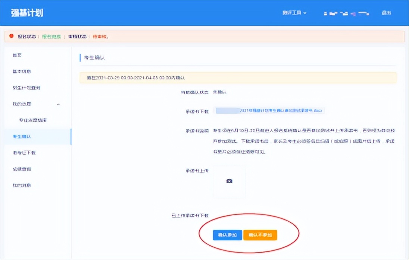Click the red 待审核 status text
Screen dimensions: 409x260
coord(100,37)
